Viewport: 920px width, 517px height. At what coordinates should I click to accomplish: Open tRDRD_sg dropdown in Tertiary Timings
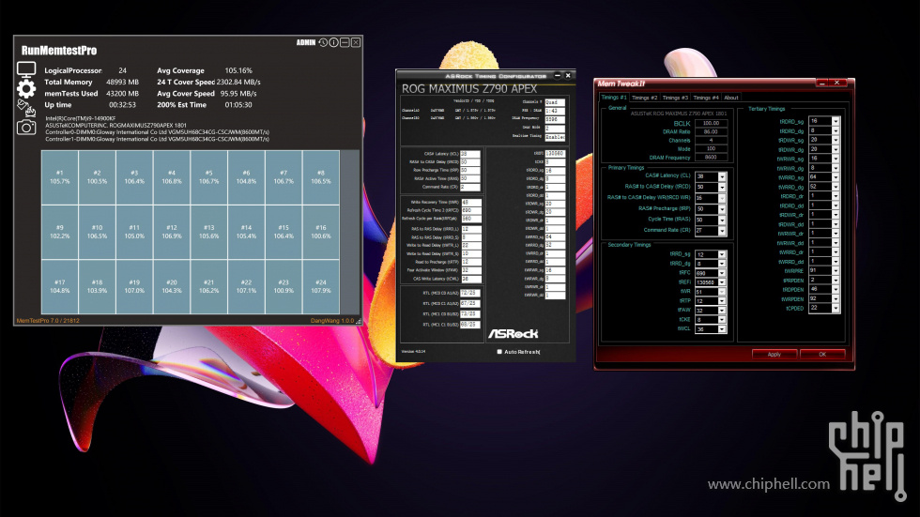(836, 121)
